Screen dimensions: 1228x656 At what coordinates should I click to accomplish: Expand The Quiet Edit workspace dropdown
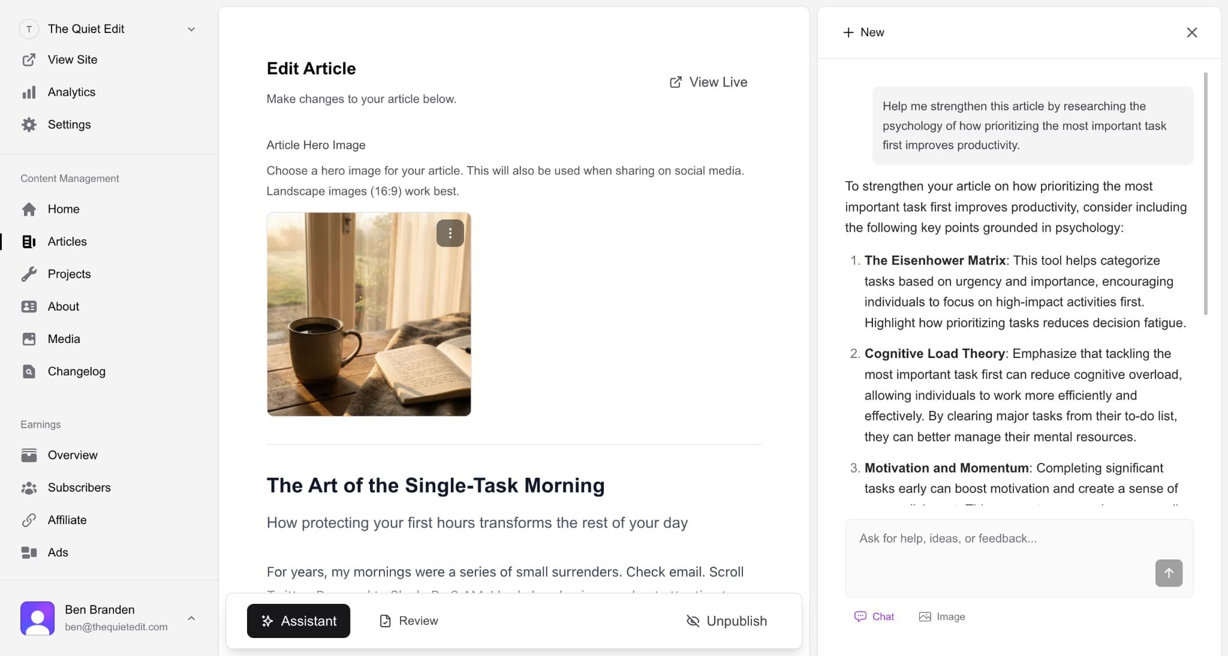[191, 28]
